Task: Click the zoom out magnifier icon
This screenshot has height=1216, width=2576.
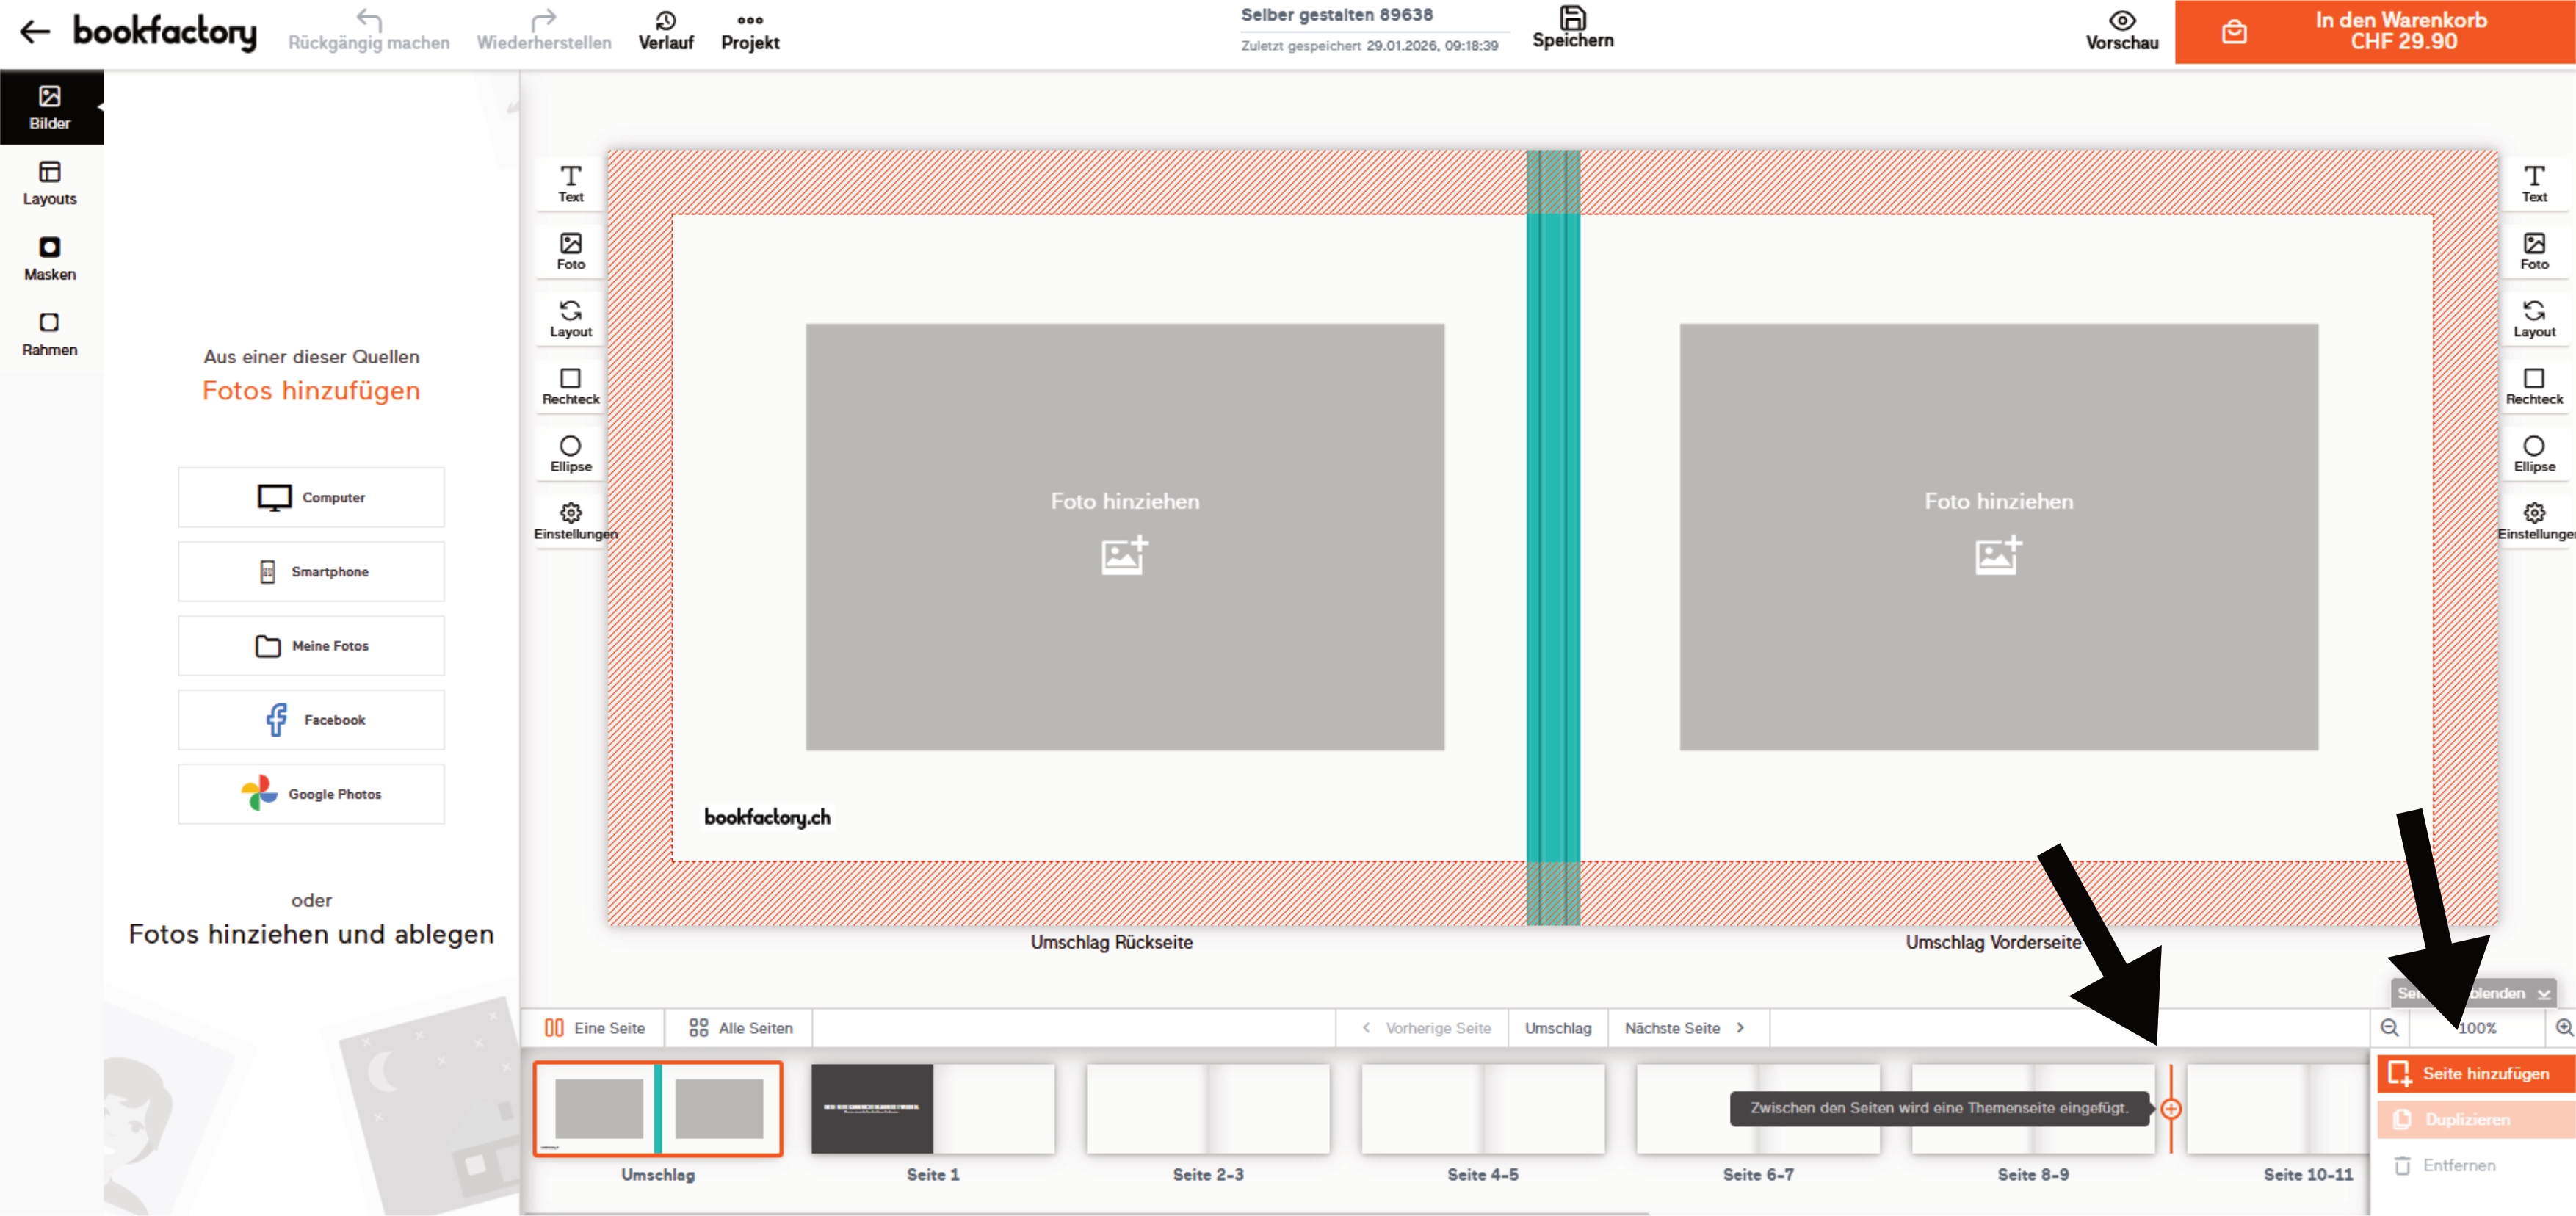Action: (2389, 1028)
